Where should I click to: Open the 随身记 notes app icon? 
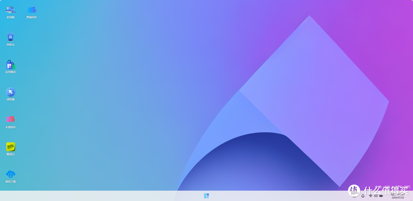coord(10,147)
